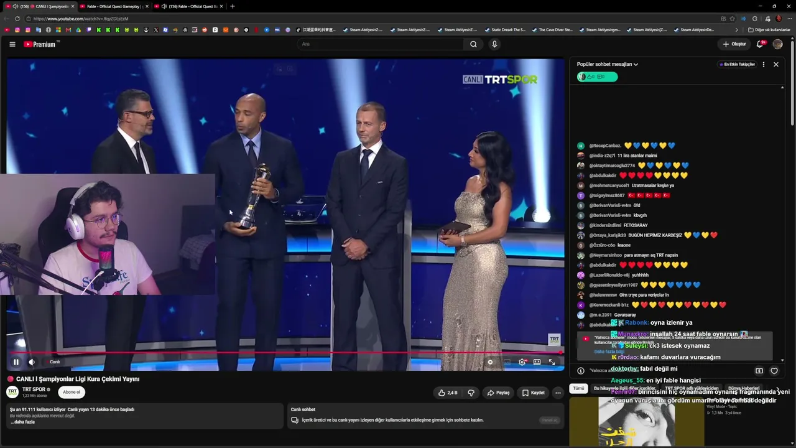Like the video with 2,4 B
This screenshot has width=796, height=448.
[448, 393]
